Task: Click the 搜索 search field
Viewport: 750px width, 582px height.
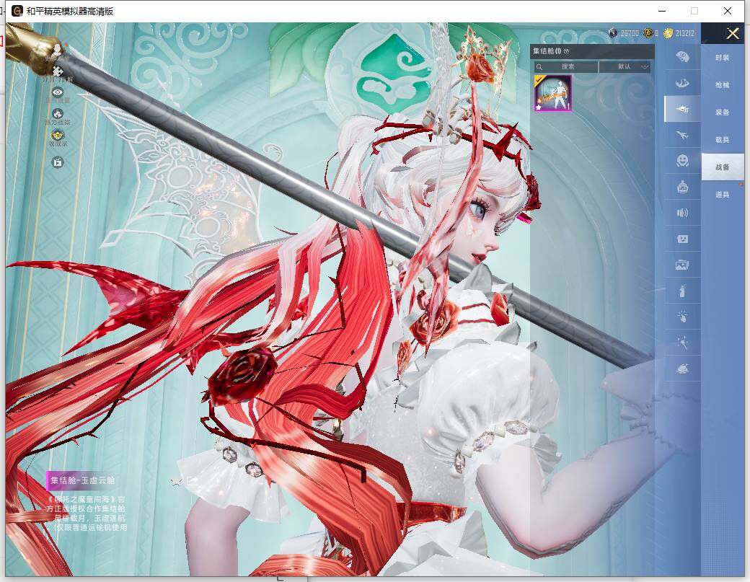Action: tap(566, 66)
